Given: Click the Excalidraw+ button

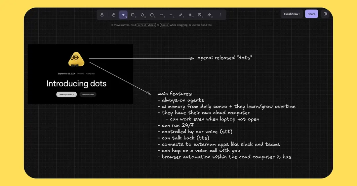Looking at the screenshot, I should pos(292,14).
